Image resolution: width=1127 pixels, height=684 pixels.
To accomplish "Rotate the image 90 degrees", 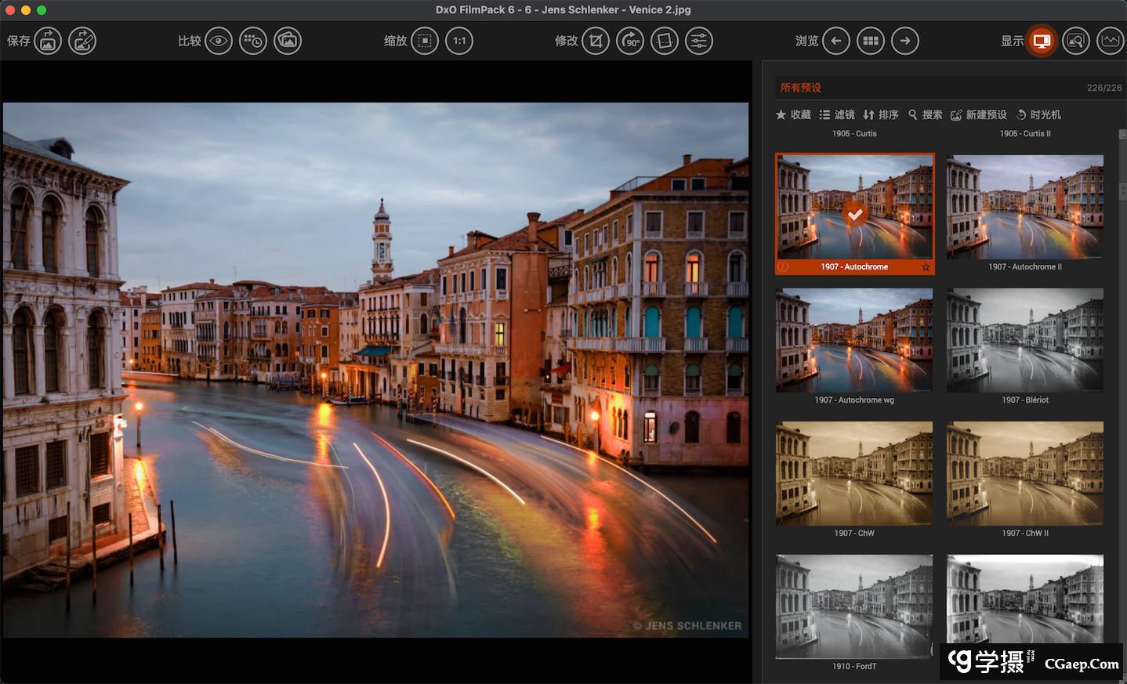I will coord(630,41).
